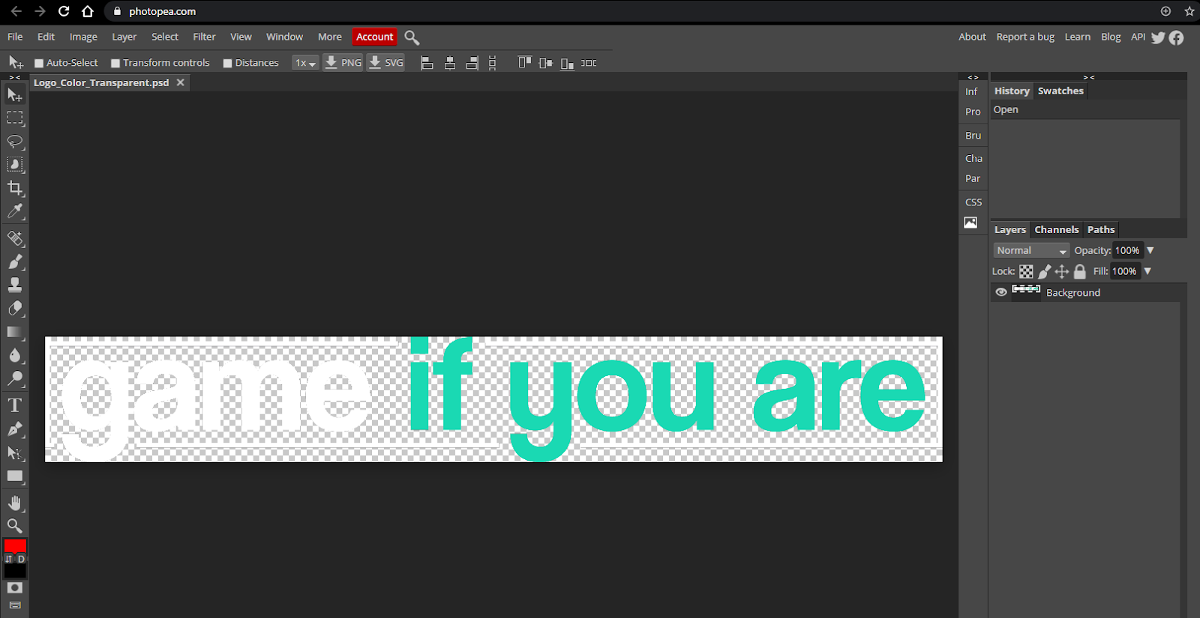Switch to the Swatches tab
The height and width of the screenshot is (618, 1200).
coord(1060,91)
